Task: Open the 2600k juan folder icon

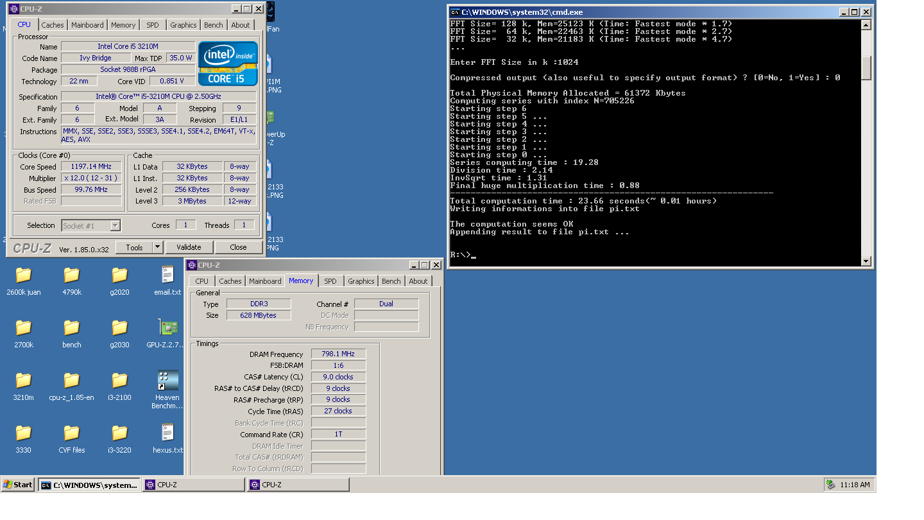Action: [24, 275]
